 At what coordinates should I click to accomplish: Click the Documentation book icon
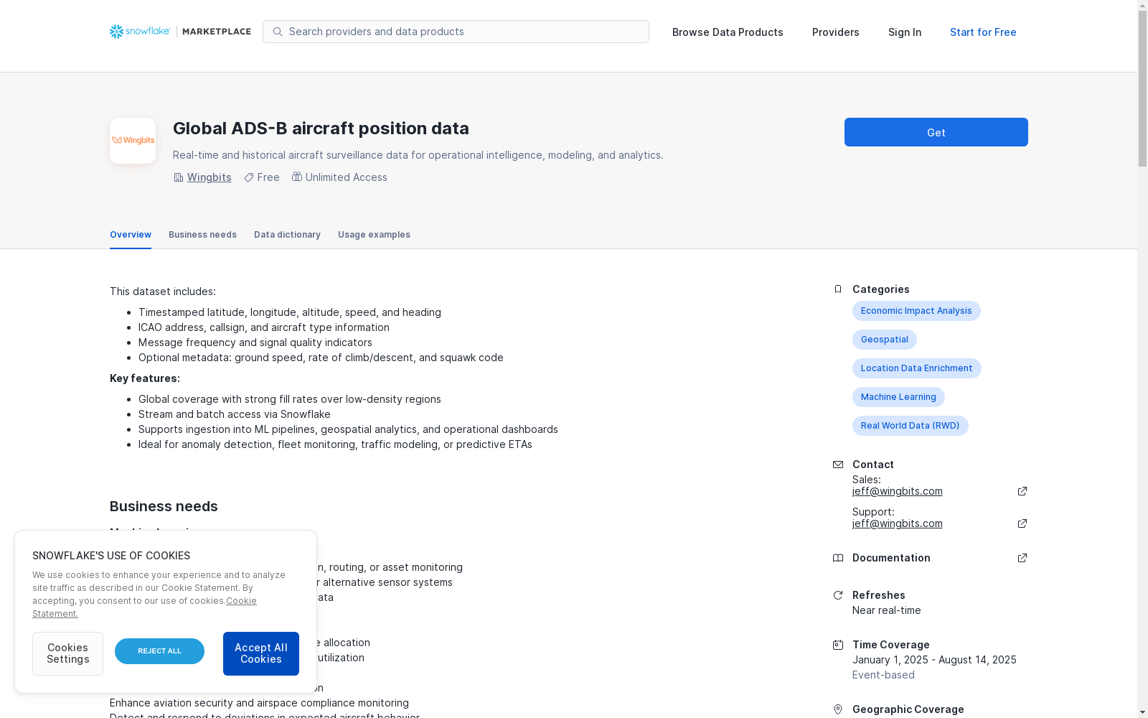pos(838,558)
